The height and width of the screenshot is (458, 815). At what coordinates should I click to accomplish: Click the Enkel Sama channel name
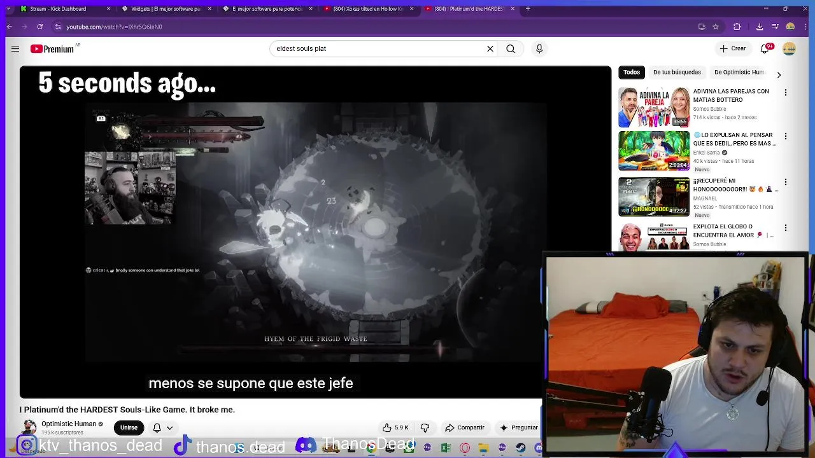point(706,153)
